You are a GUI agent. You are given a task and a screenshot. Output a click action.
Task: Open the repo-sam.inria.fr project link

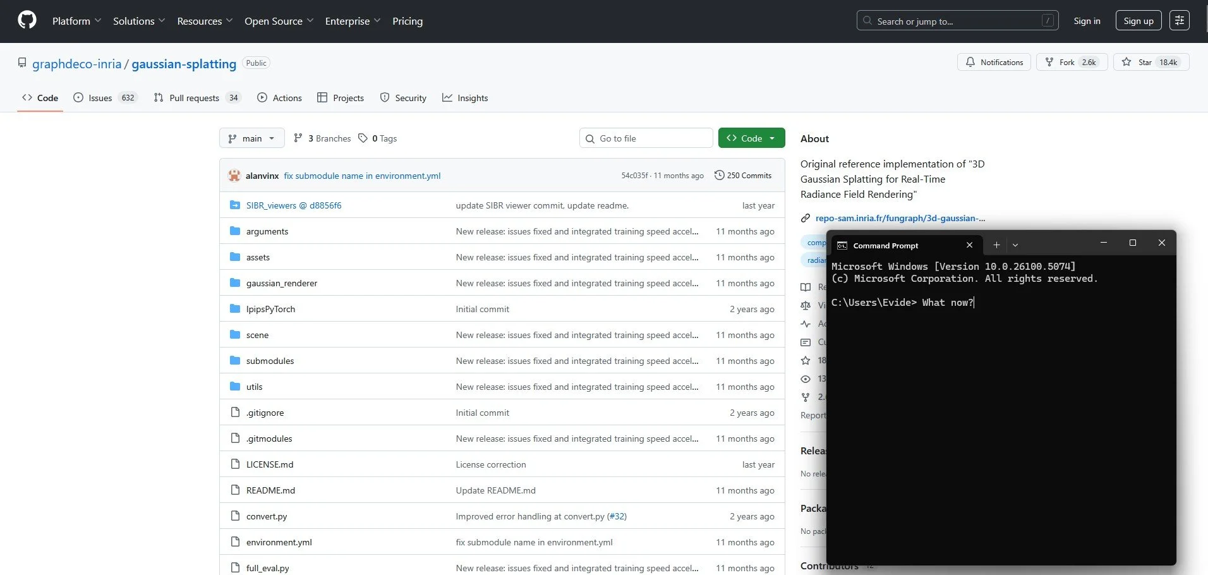coord(900,218)
